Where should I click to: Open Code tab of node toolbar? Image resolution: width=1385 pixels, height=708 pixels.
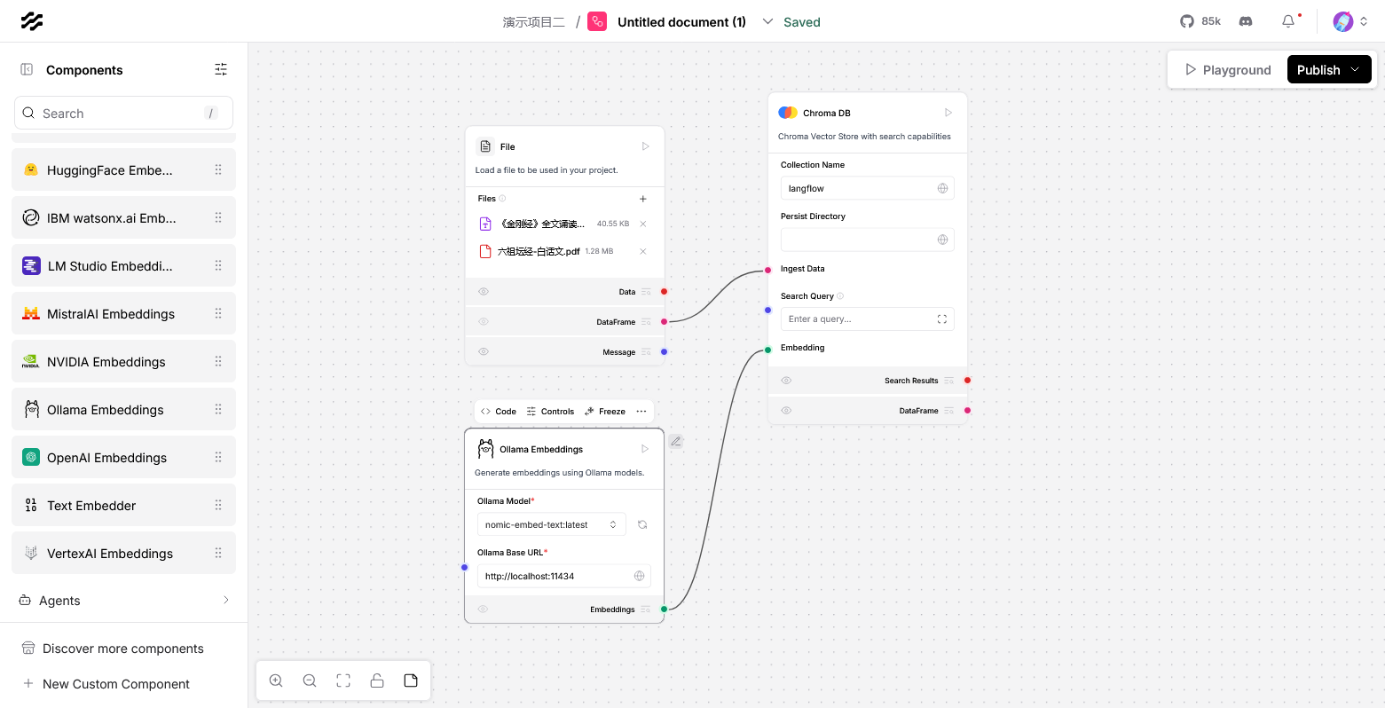coord(499,411)
